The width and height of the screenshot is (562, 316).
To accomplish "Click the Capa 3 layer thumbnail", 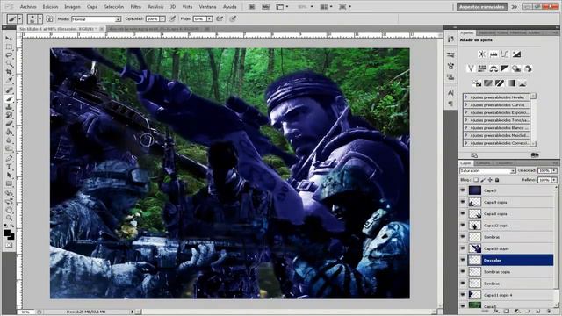I will click(x=475, y=190).
